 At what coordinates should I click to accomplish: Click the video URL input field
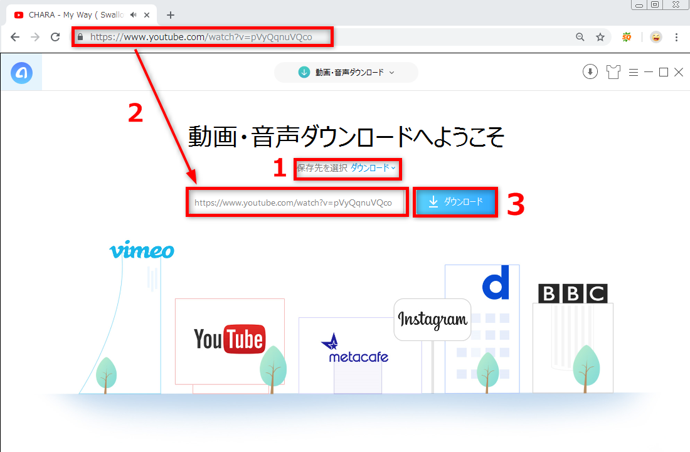coord(297,202)
